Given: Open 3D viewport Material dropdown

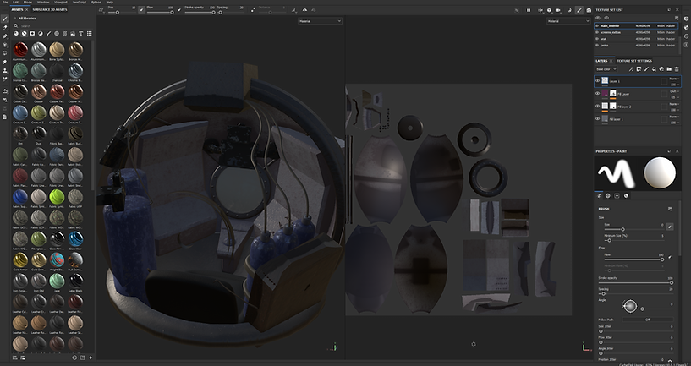Looking at the screenshot, I should click(x=320, y=20).
